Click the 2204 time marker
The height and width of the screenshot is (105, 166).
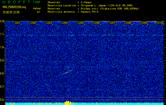click(x=65, y=23)
